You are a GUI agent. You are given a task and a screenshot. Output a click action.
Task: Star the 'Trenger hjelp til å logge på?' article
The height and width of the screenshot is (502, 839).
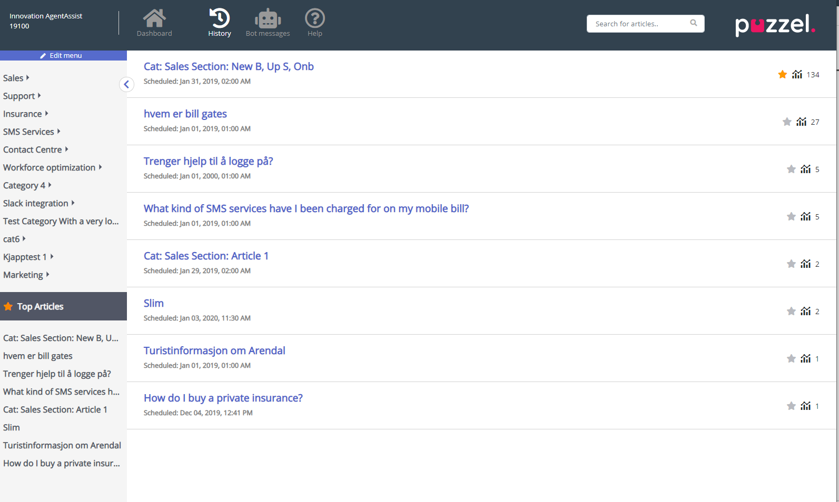(x=791, y=169)
